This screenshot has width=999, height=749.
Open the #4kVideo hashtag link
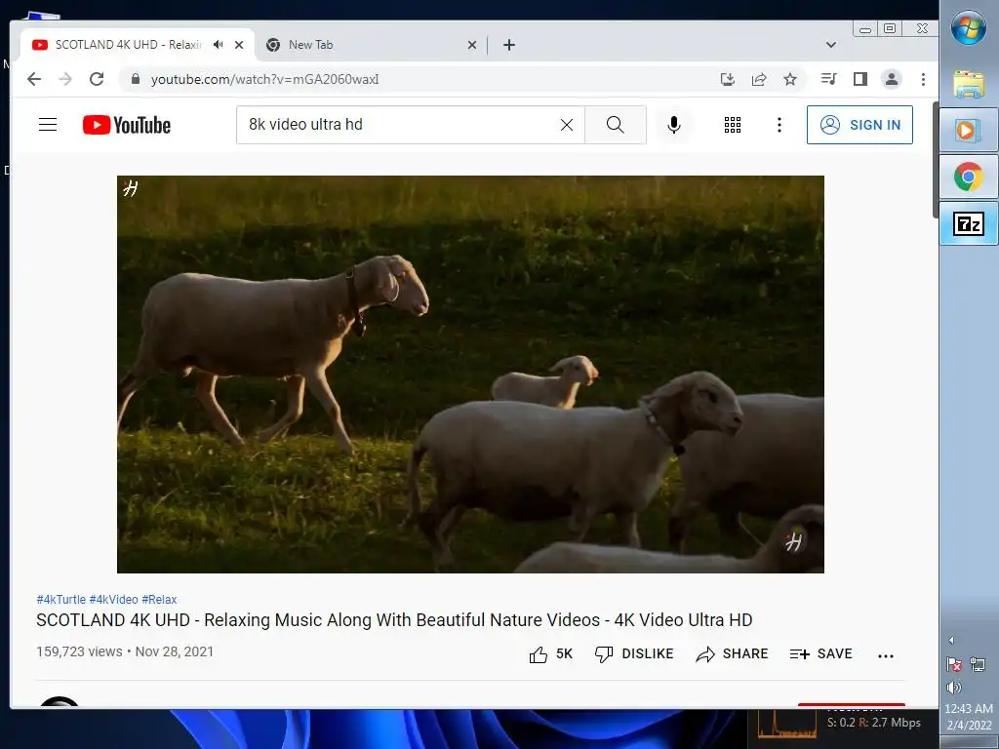click(x=113, y=600)
